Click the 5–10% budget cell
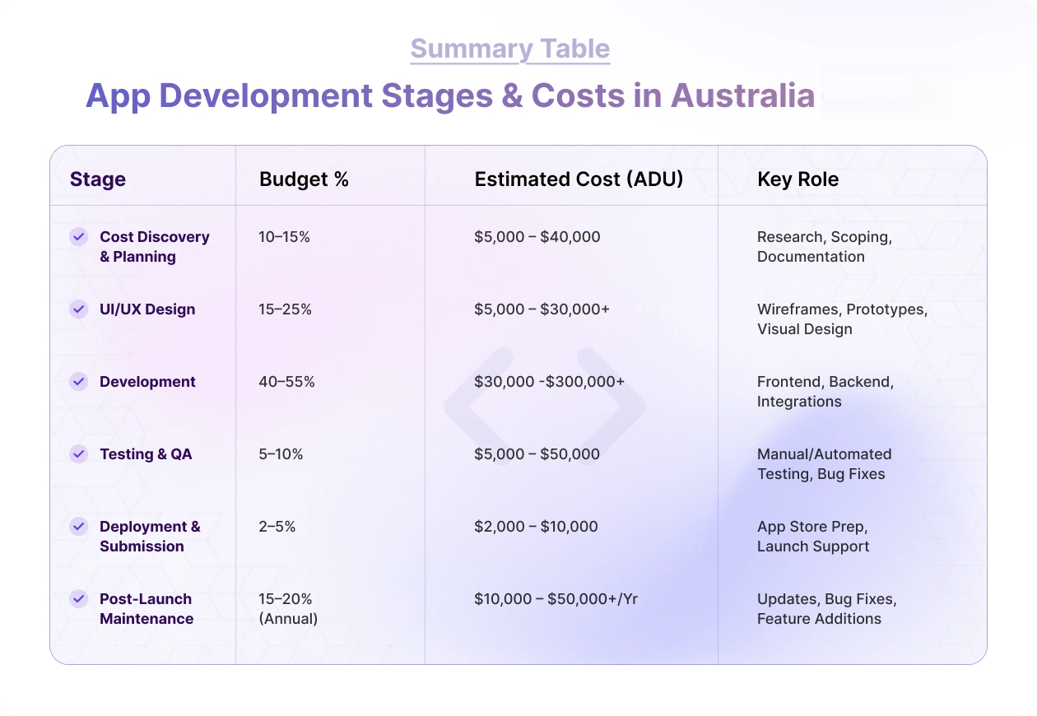This screenshot has height=716, width=1037. [x=281, y=454]
